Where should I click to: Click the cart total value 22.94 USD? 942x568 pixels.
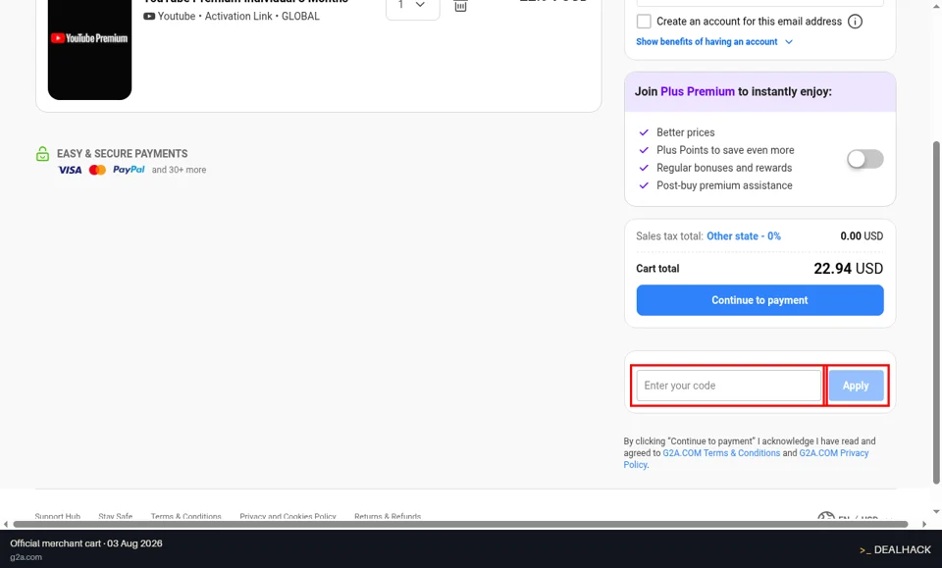(848, 269)
